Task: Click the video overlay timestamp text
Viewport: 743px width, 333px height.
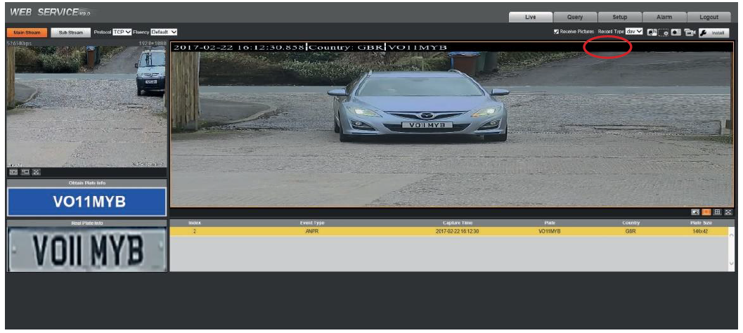Action: [x=239, y=47]
